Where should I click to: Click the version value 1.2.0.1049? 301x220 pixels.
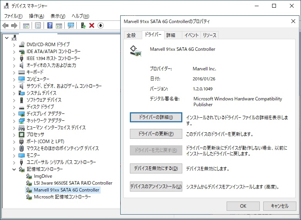203,89
